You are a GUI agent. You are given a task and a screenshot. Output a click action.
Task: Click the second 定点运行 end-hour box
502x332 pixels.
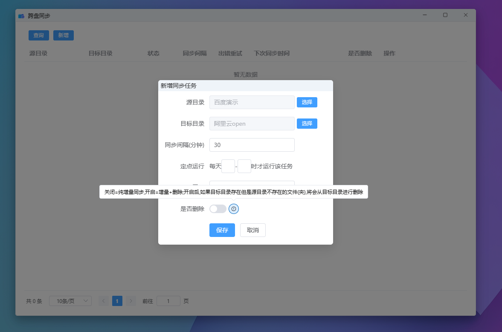tap(244, 166)
